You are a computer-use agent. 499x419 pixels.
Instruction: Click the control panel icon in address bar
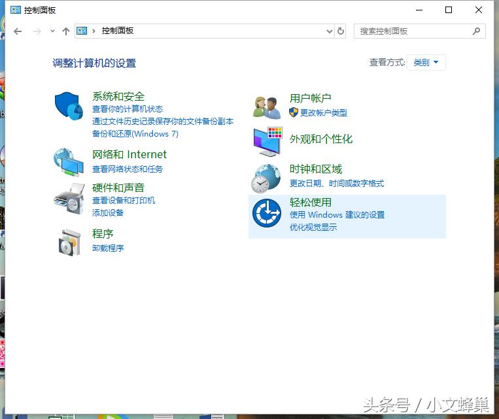pos(82,31)
